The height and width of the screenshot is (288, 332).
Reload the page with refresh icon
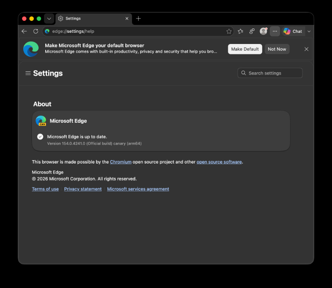tap(36, 32)
